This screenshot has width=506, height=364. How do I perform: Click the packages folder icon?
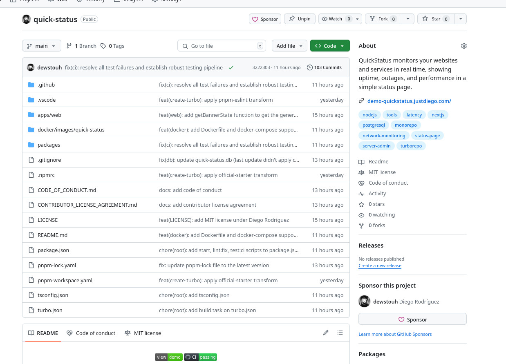(x=31, y=145)
